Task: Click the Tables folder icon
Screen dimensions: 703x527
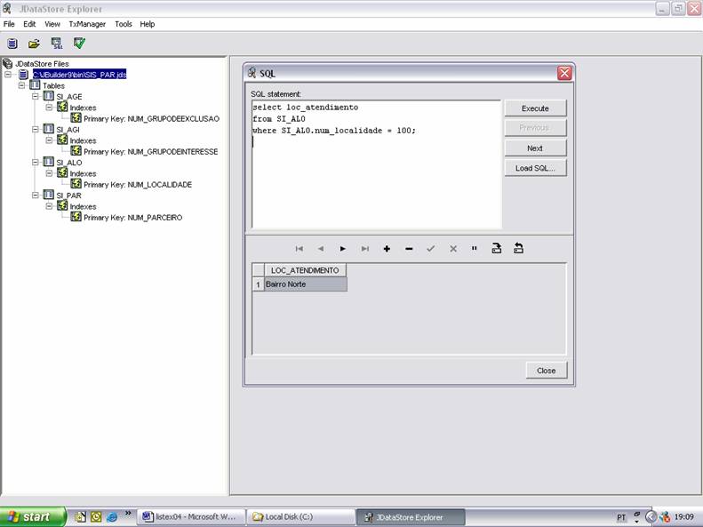Action: [35, 85]
